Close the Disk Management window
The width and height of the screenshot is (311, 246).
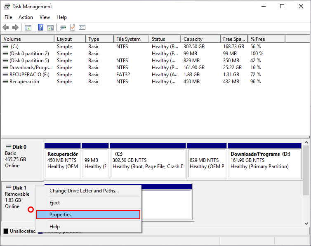click(x=301, y=6)
